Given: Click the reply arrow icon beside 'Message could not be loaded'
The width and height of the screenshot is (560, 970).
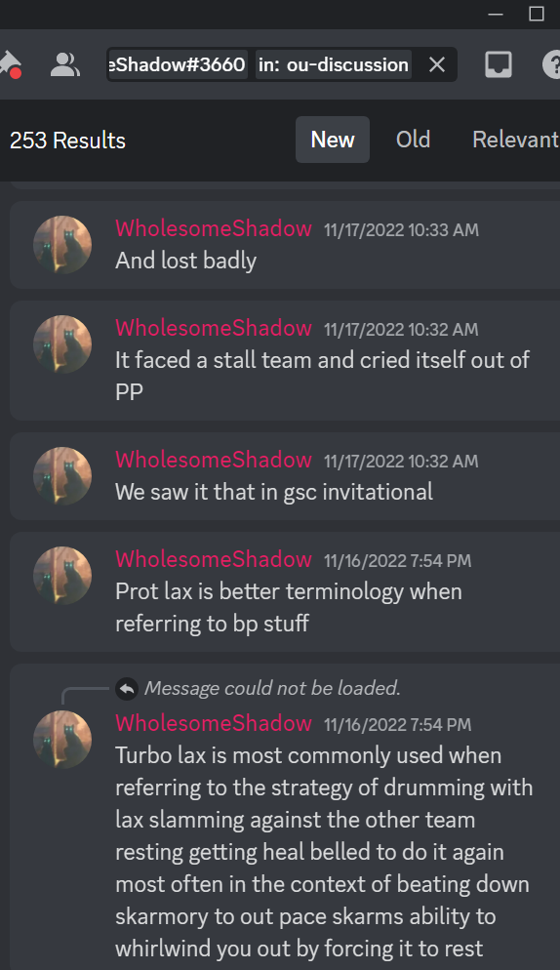Looking at the screenshot, I should pyautogui.click(x=126, y=689).
